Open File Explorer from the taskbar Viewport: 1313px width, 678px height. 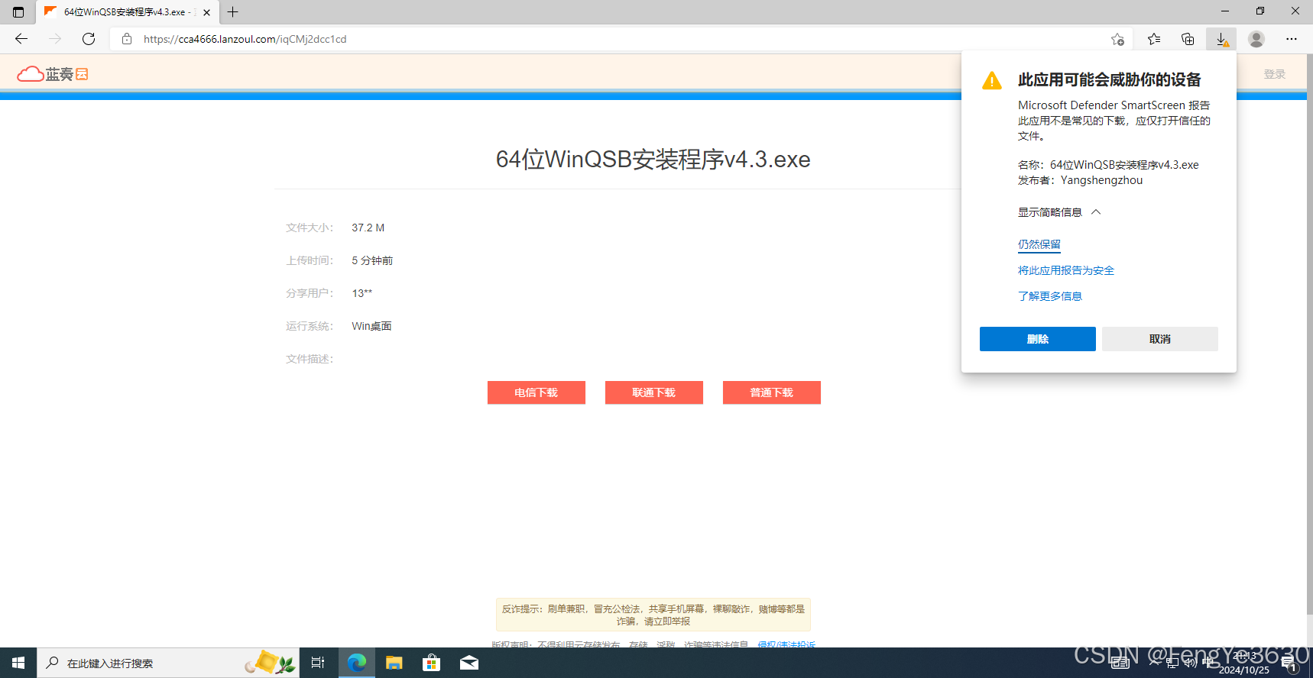(x=394, y=663)
